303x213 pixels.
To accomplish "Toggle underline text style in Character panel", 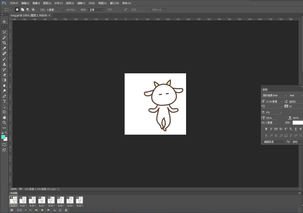I will click(296, 129).
